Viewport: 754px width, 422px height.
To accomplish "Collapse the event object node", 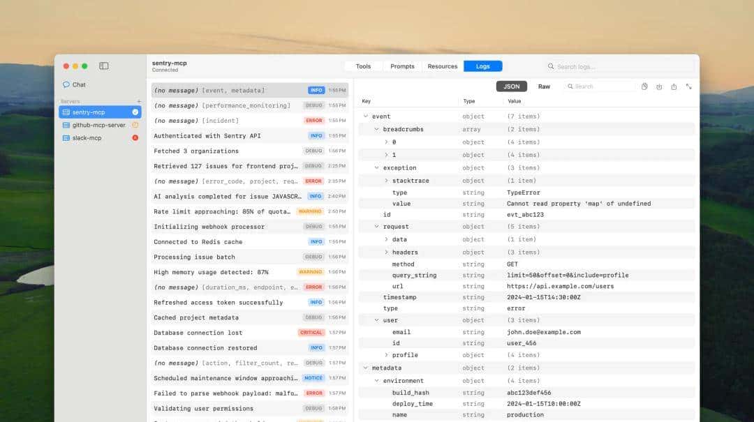I will pos(365,116).
